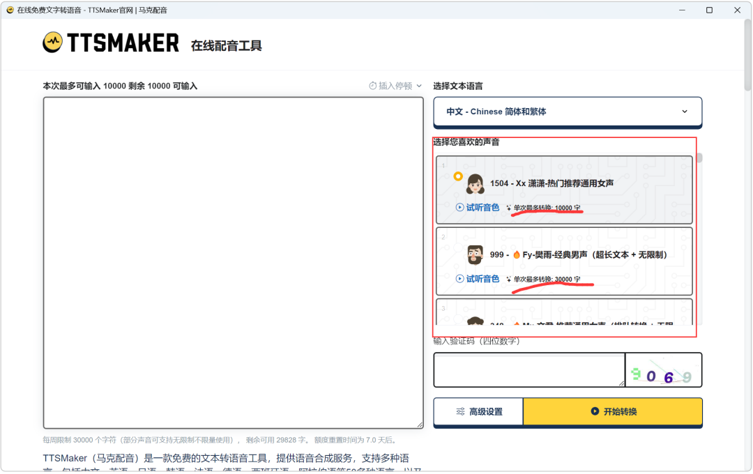Screen dimensions: 753x474
Task: Close the TTSMaker window
Action: (737, 10)
